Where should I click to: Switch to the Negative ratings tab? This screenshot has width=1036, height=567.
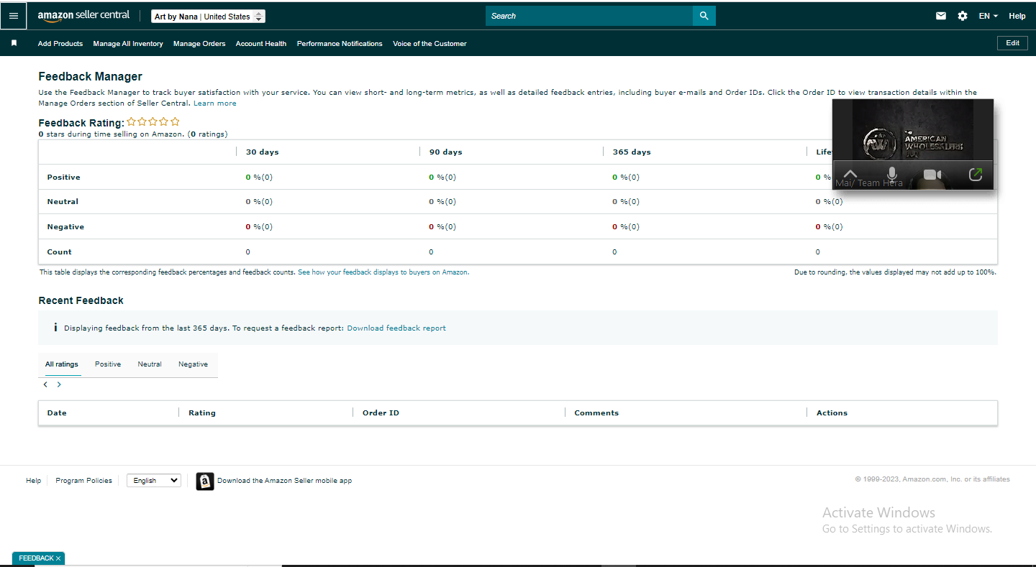[x=193, y=364]
